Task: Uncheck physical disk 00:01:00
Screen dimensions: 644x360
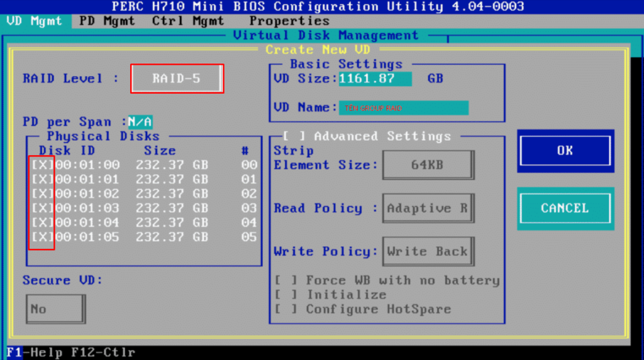Action: pyautogui.click(x=42, y=165)
